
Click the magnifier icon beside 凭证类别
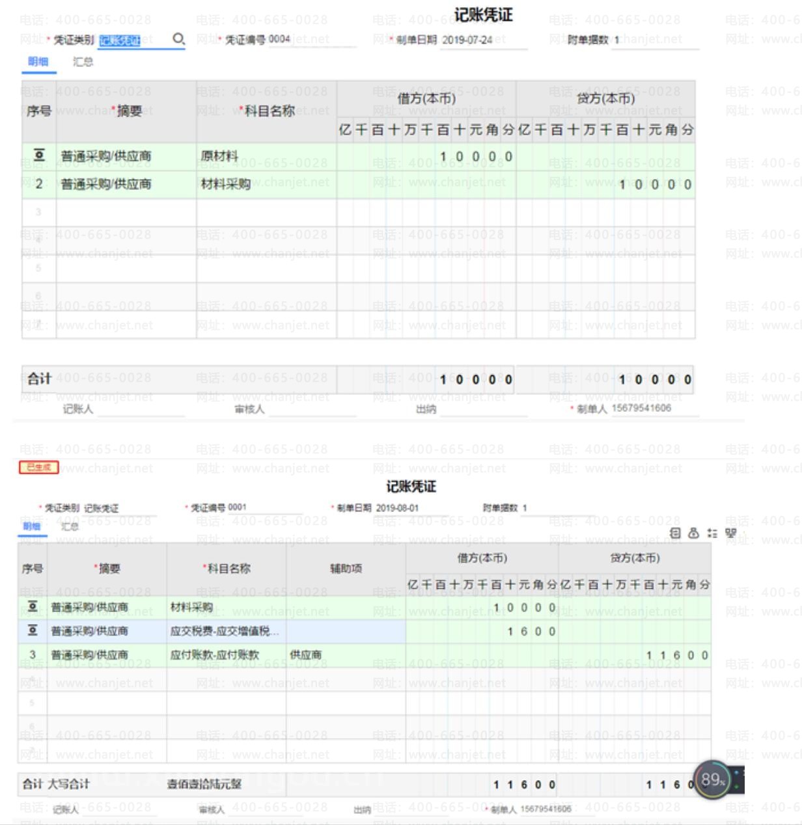[178, 39]
